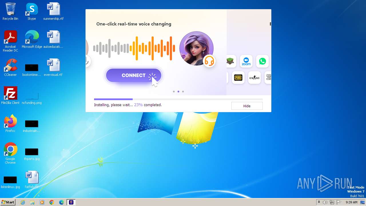Show hidden system tray icons
This screenshot has height=206, width=366.
pos(319,202)
